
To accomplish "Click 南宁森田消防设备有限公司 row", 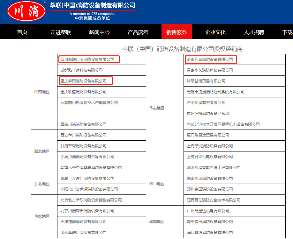I will coord(210,221).
